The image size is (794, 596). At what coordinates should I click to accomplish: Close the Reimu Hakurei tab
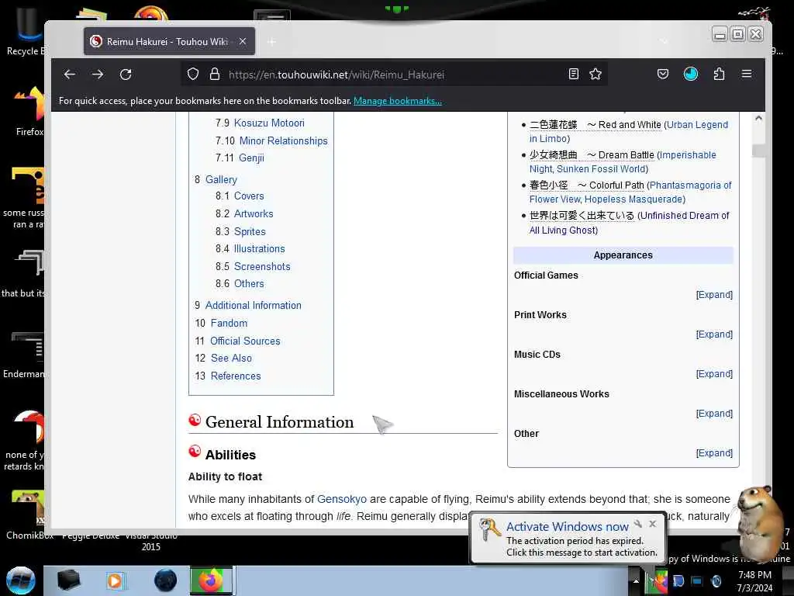coord(243,41)
